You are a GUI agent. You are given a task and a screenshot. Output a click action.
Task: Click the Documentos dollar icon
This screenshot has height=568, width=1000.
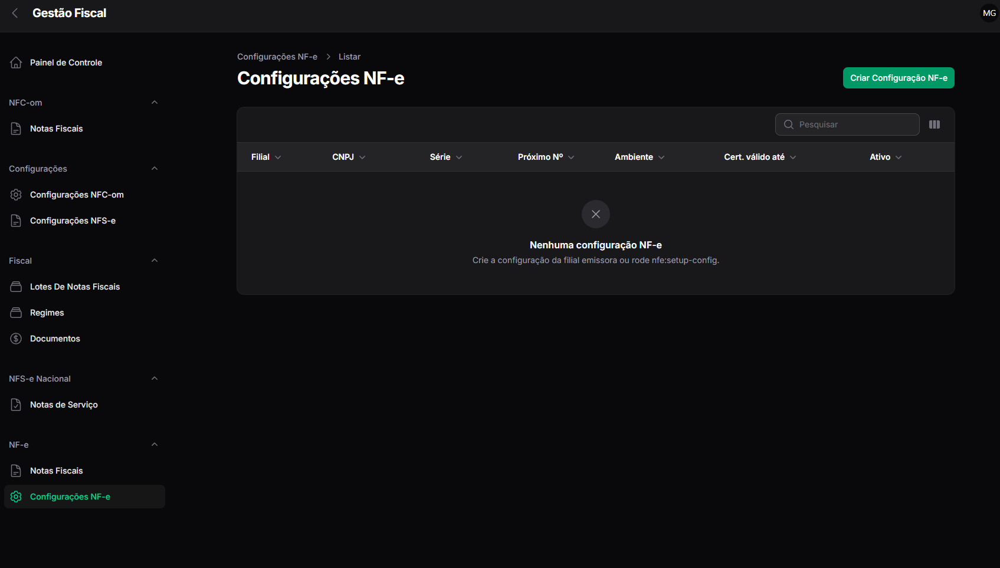point(16,339)
